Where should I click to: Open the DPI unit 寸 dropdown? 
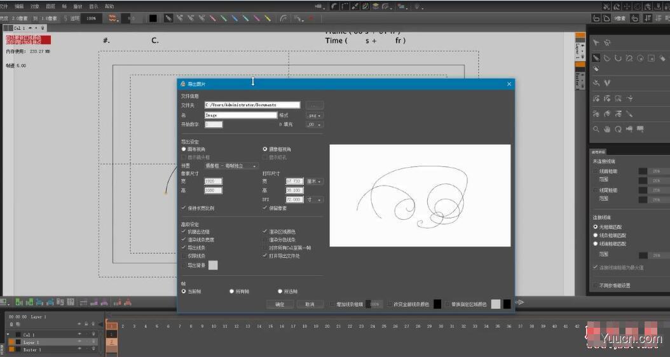point(315,199)
